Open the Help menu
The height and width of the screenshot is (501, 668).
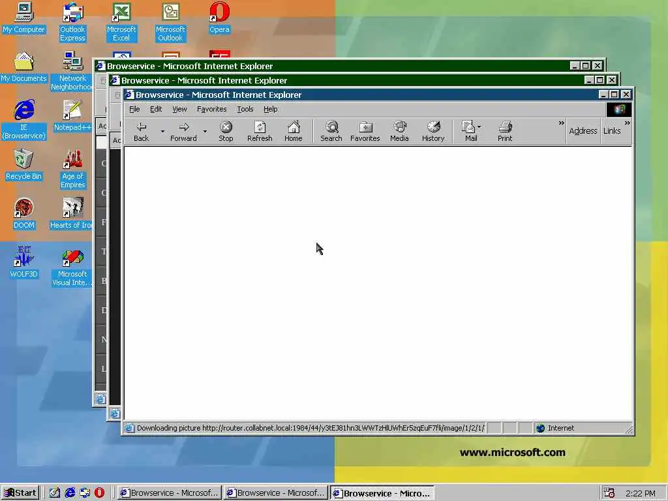[x=270, y=109]
